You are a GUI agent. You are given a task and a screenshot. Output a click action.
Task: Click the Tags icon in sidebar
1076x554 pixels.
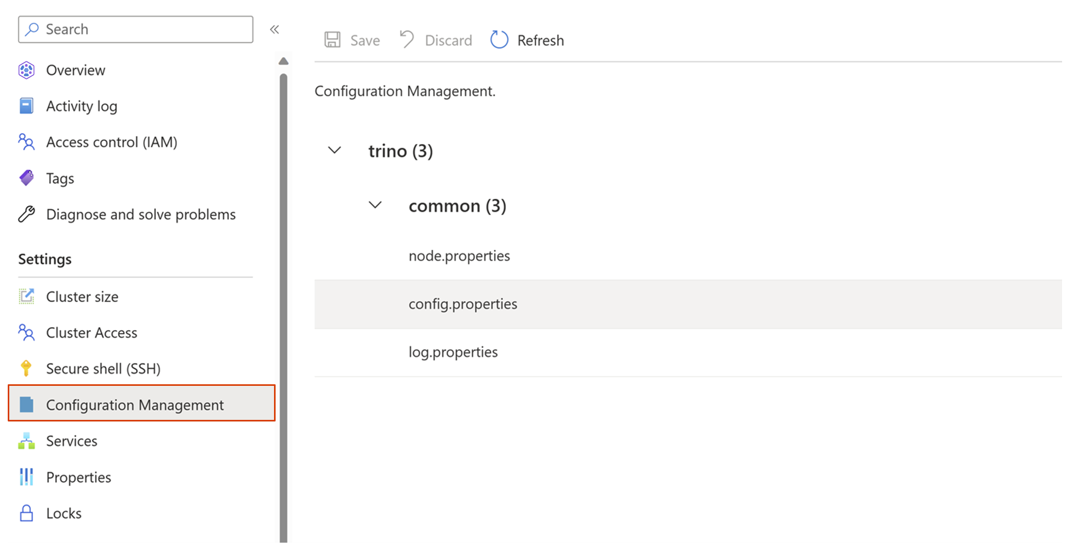tap(26, 178)
